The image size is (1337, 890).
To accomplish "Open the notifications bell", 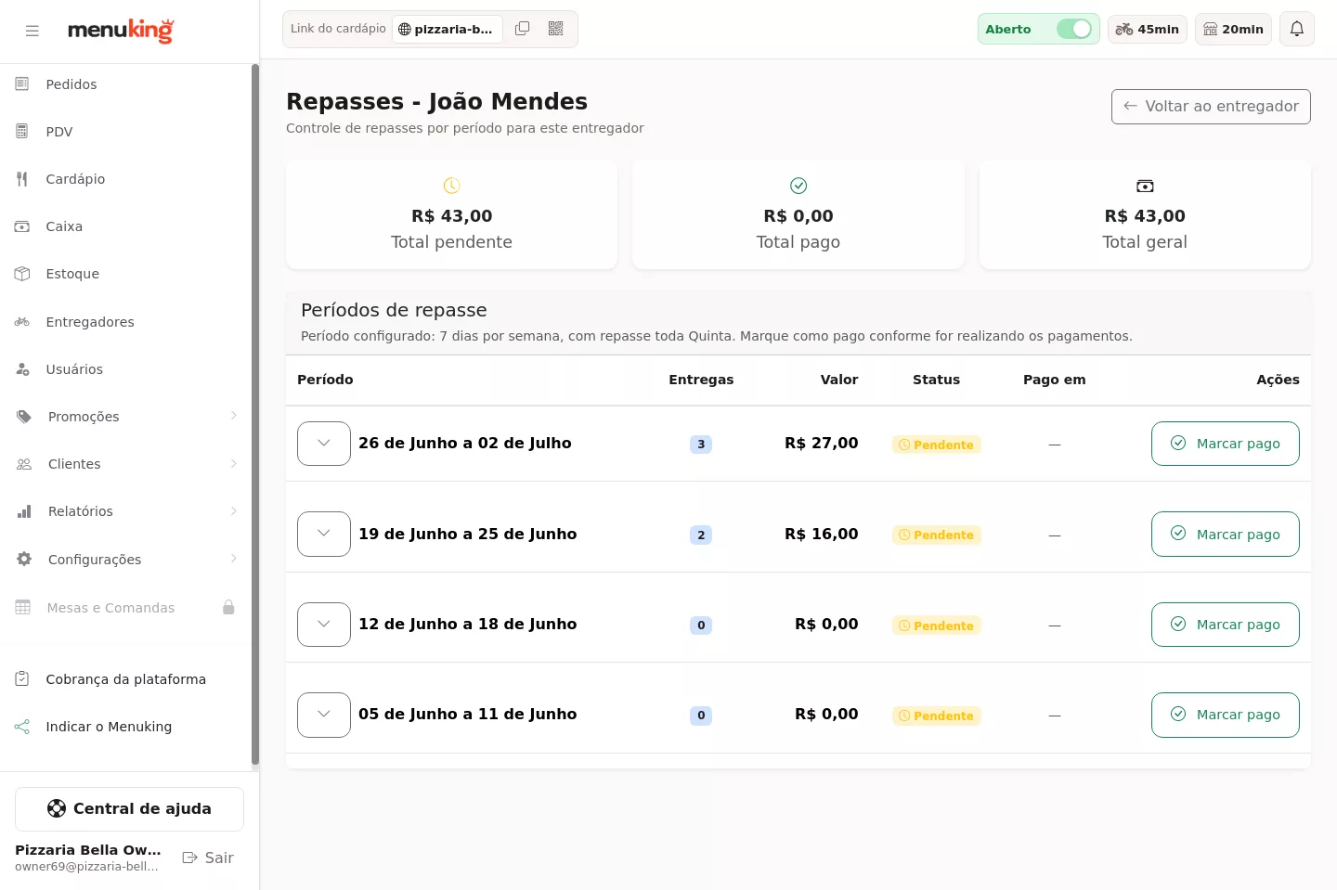I will point(1297,29).
